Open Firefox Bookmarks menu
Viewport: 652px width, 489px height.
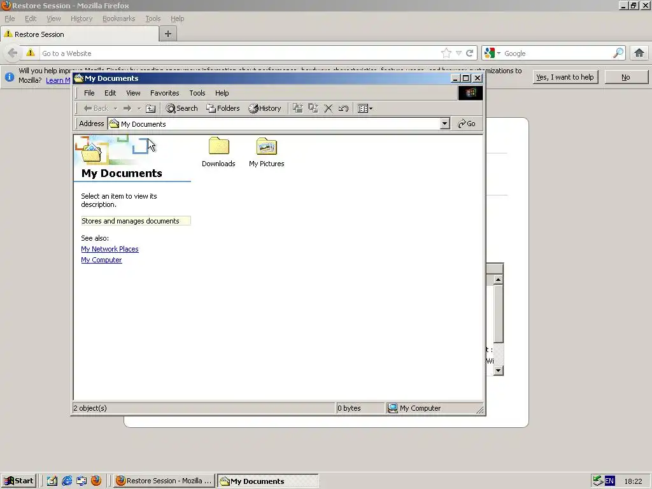(119, 18)
